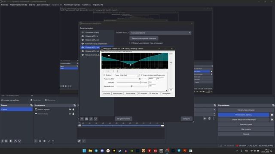Screen dimensions: 275x154
Task: Open scene filters icon in Сцены panel
Action: [11, 141]
